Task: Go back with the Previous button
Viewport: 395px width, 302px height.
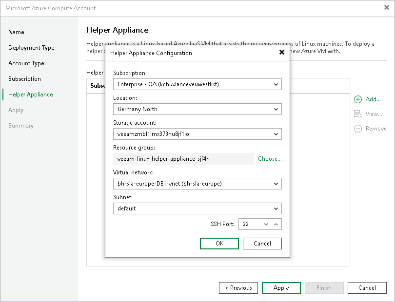Action: point(238,288)
